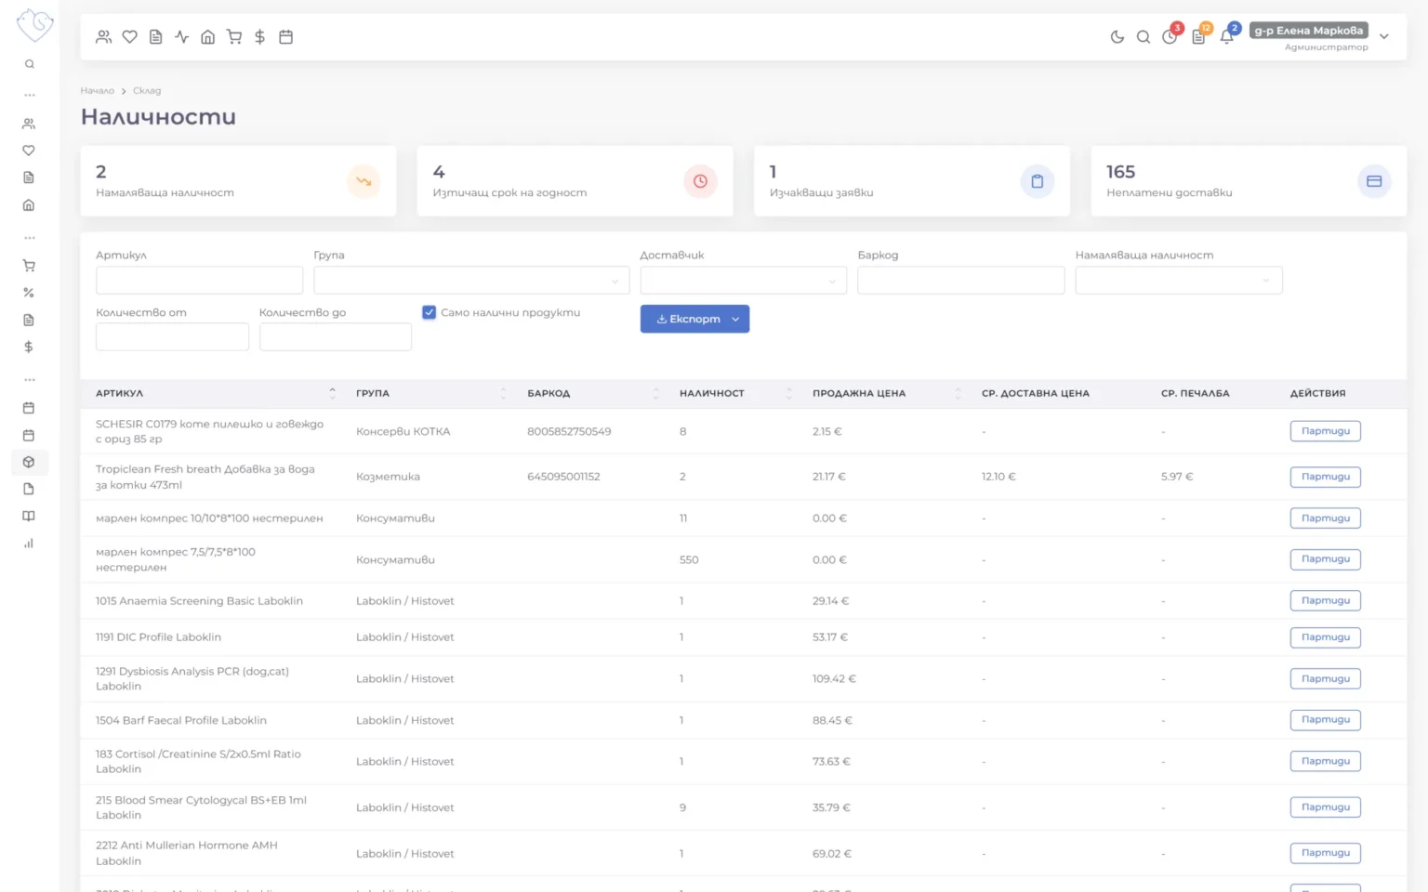Open the Изтичащ срок на годност card
Image resolution: width=1428 pixels, height=892 pixels.
coord(575,181)
